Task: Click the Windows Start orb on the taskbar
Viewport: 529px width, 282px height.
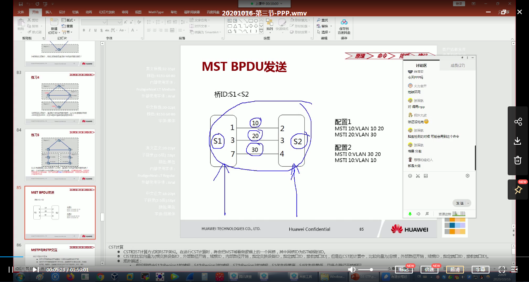Action: click(x=20, y=277)
